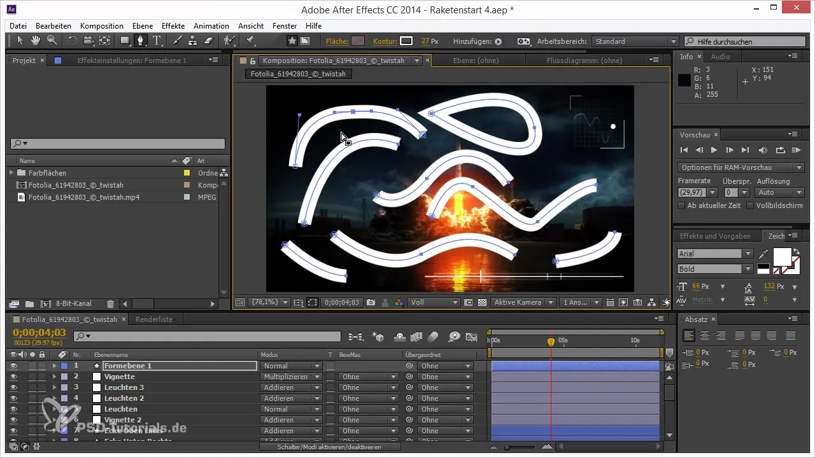Click the star shape-creation toggle in toolbar
This screenshot has height=458, width=815.
pyautogui.click(x=292, y=41)
